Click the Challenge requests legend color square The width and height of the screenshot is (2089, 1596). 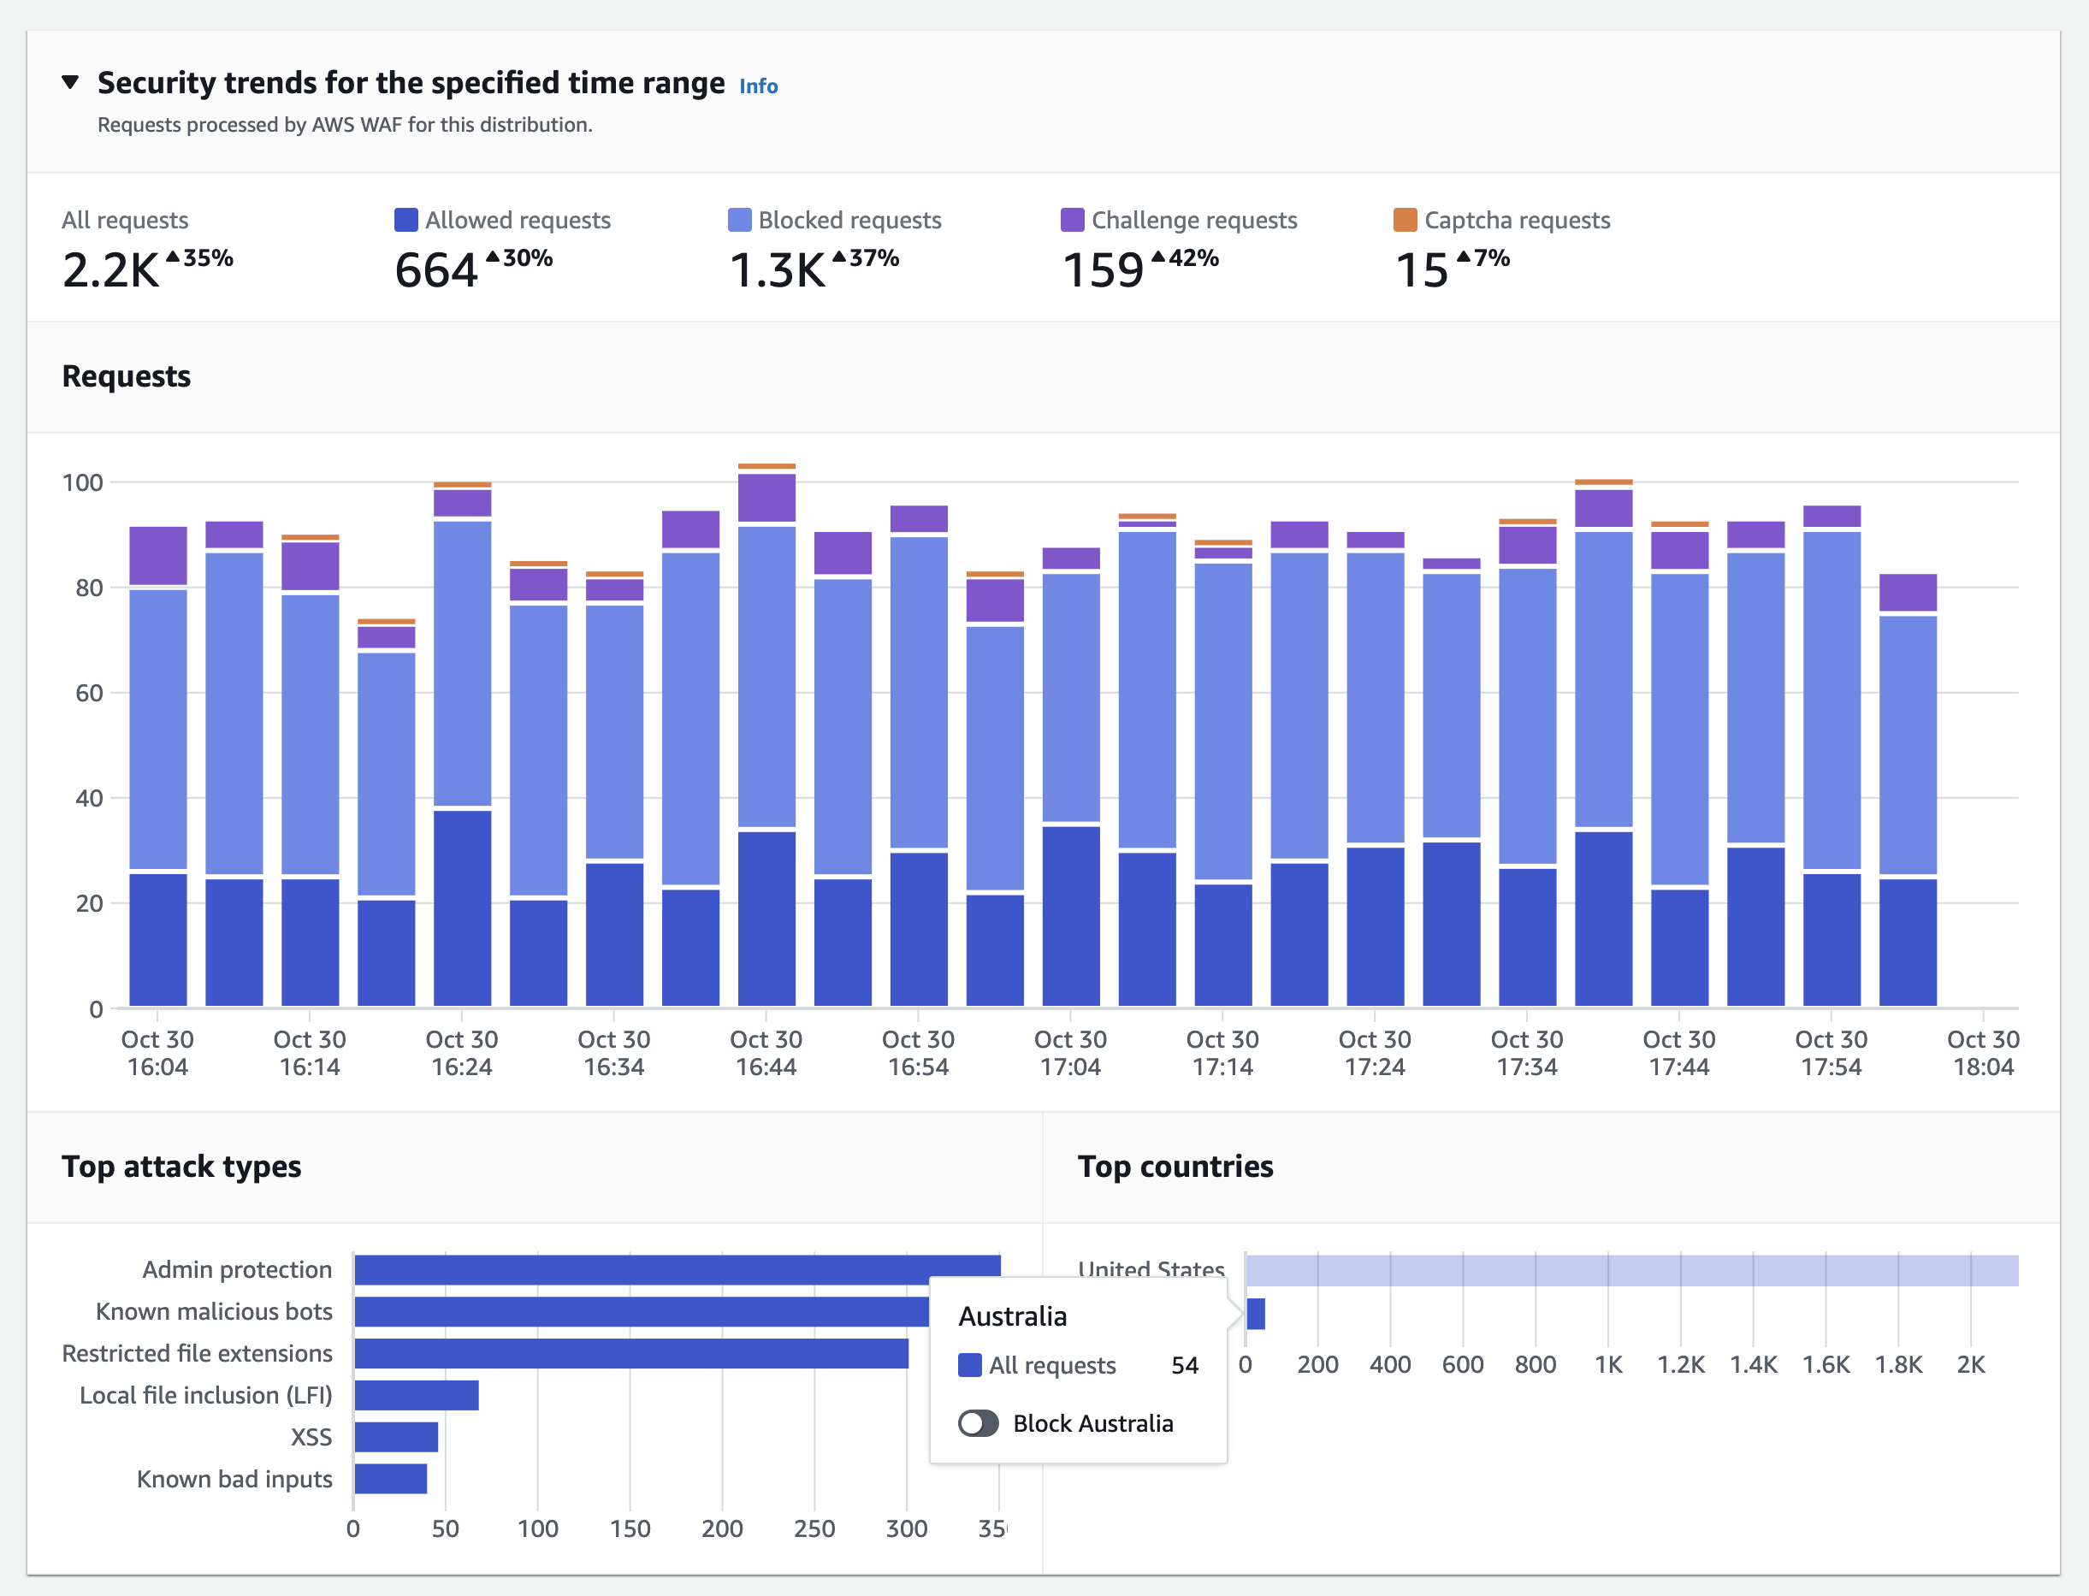click(1072, 221)
